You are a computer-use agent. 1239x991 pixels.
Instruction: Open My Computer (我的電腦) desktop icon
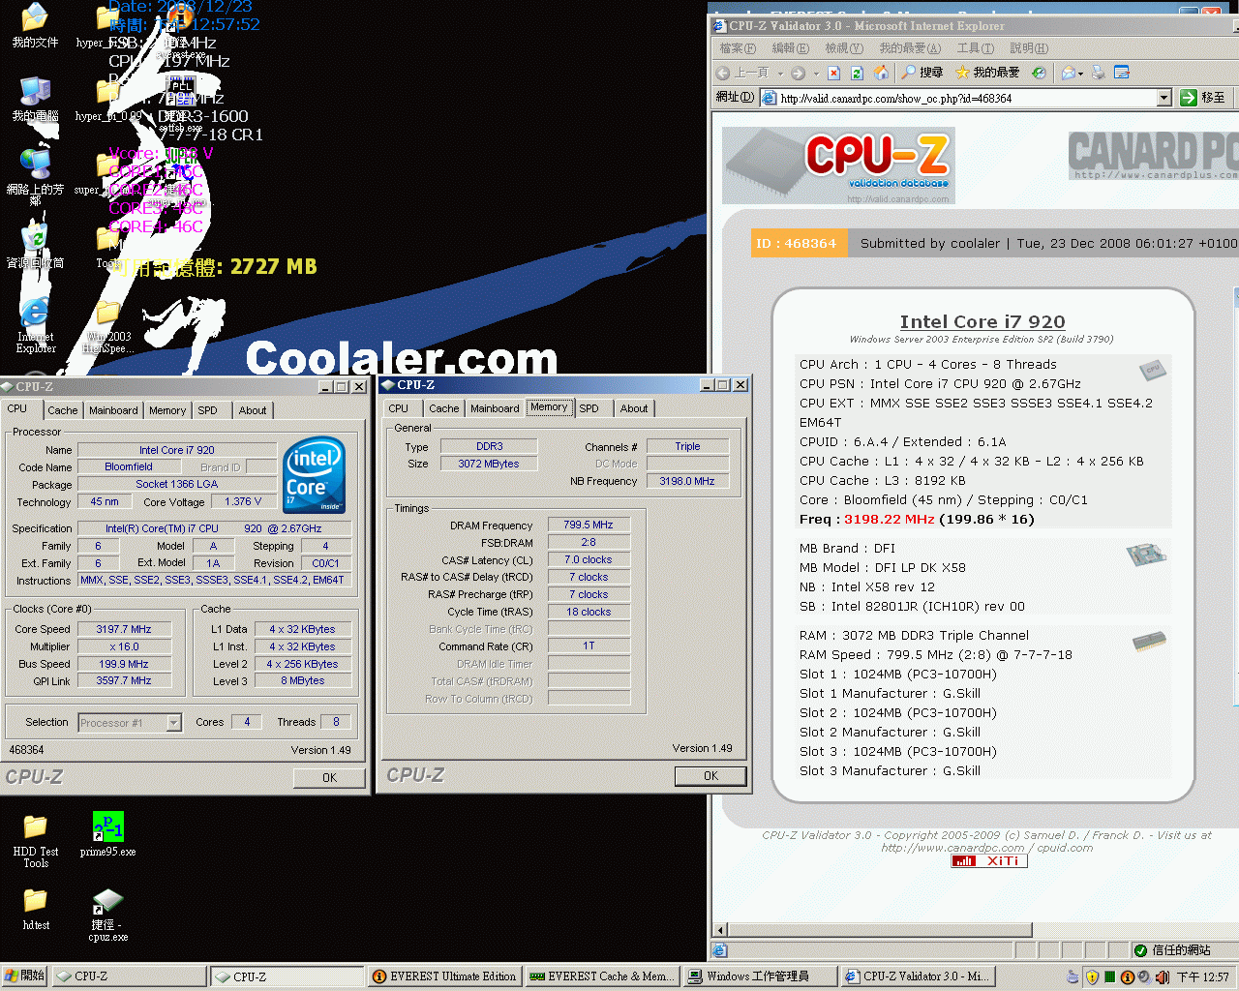pos(35,99)
